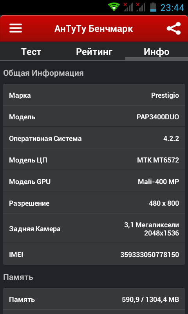Select the Марка Prestigio row

(94, 95)
